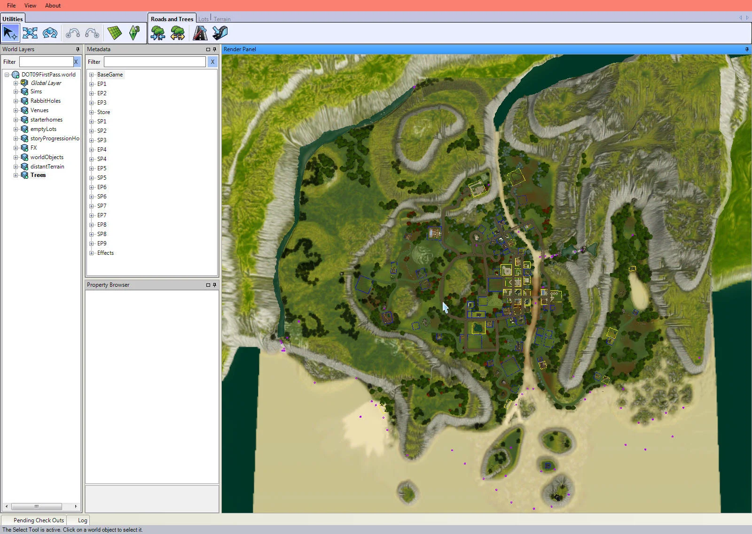
Task: Pin the Render Panel
Action: (746, 49)
